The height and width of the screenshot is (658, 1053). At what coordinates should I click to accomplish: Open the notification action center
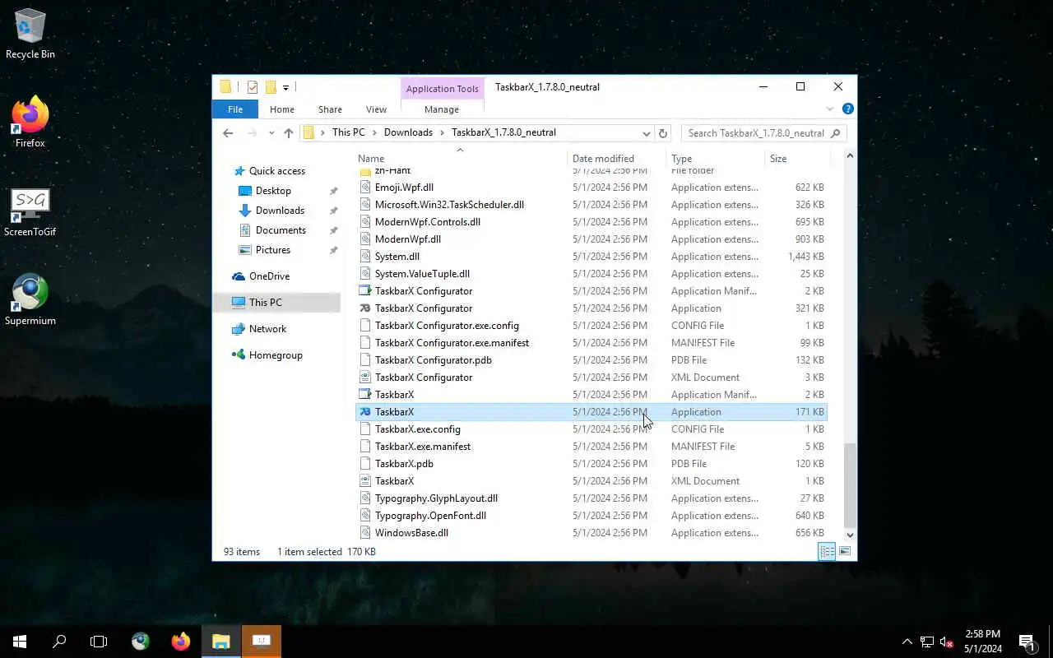(1027, 642)
